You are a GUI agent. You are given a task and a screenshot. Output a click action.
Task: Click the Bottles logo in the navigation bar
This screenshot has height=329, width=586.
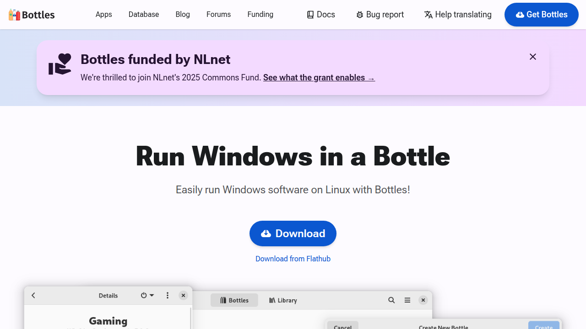[x=31, y=14]
